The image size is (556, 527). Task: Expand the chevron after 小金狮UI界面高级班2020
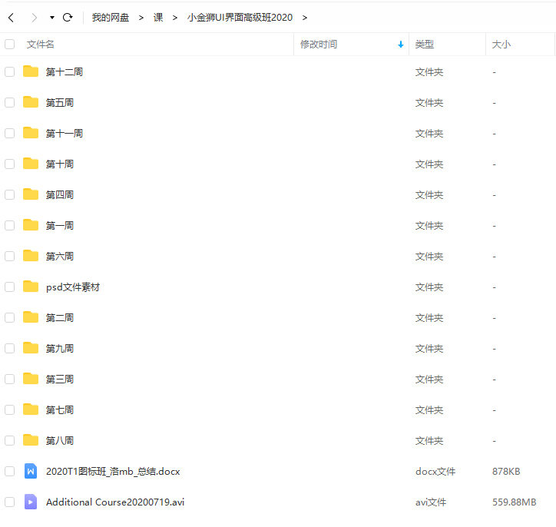[x=305, y=18]
